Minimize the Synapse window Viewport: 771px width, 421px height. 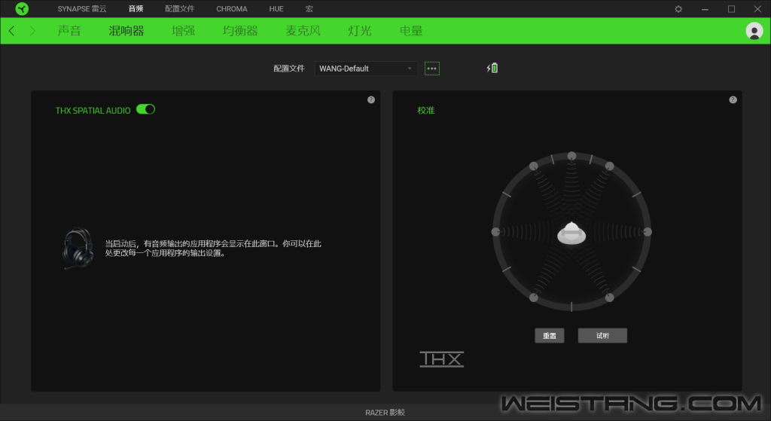pos(705,9)
